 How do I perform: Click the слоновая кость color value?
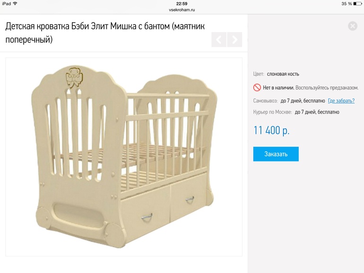click(x=283, y=74)
